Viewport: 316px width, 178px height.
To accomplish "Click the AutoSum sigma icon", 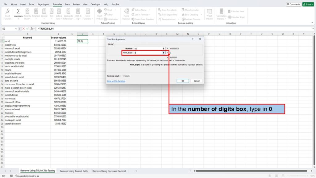I will click(x=18, y=11).
